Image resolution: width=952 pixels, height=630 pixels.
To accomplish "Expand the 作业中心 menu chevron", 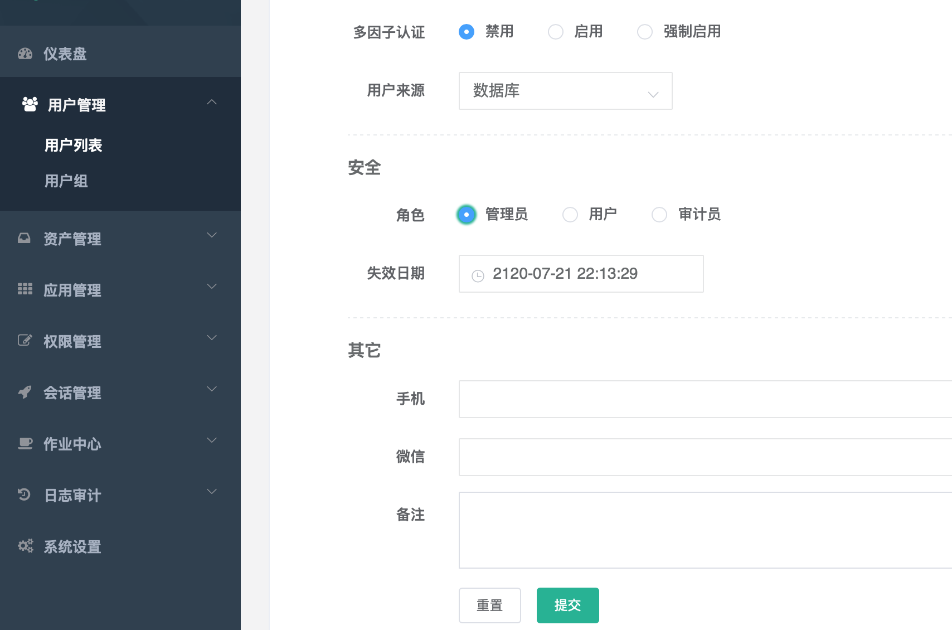I will (212, 440).
